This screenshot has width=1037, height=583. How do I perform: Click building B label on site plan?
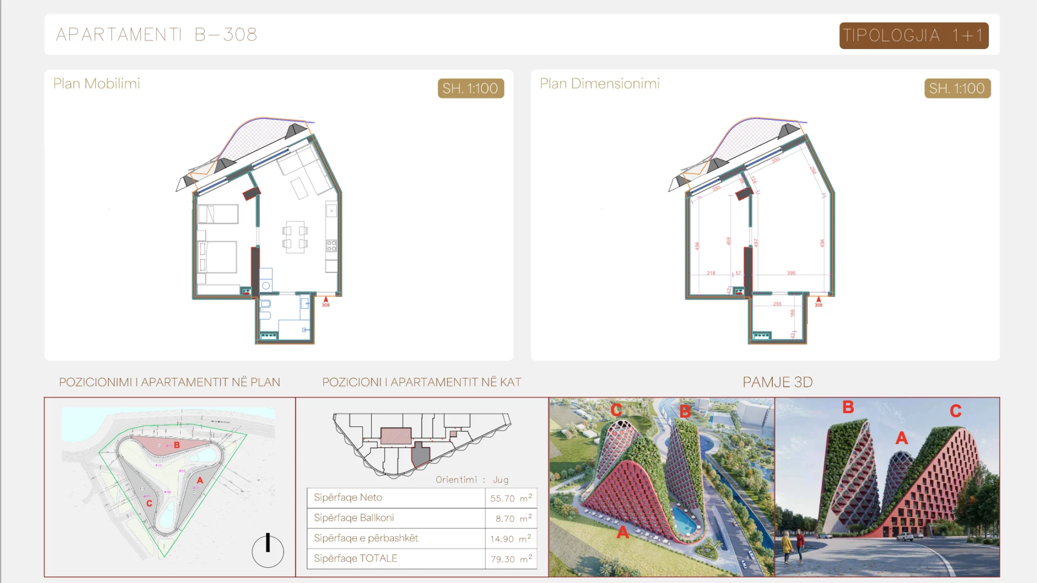(177, 445)
